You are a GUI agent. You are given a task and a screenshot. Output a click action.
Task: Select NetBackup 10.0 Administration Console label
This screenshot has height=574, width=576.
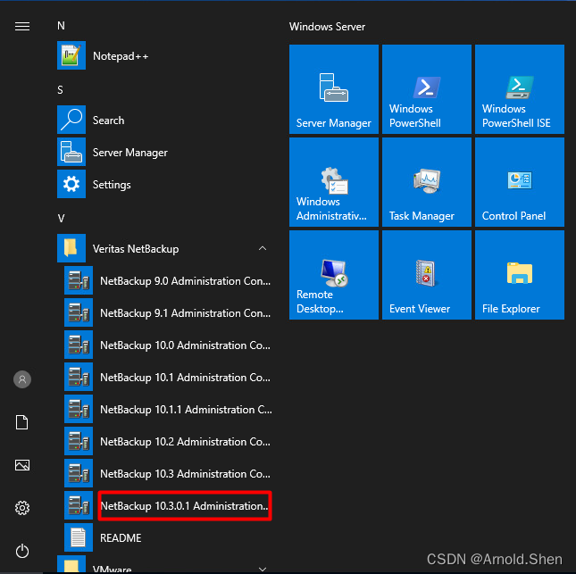(185, 345)
